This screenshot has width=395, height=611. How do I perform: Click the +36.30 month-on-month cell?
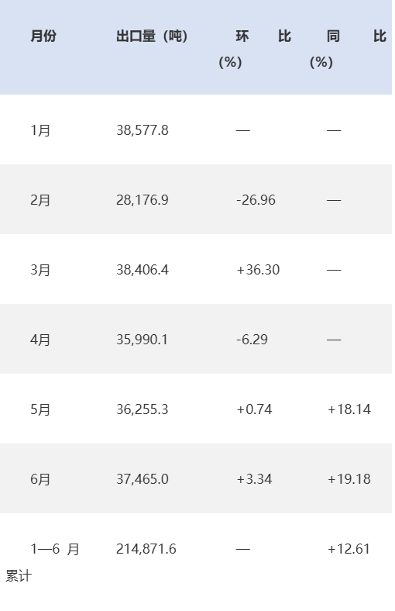[258, 270]
